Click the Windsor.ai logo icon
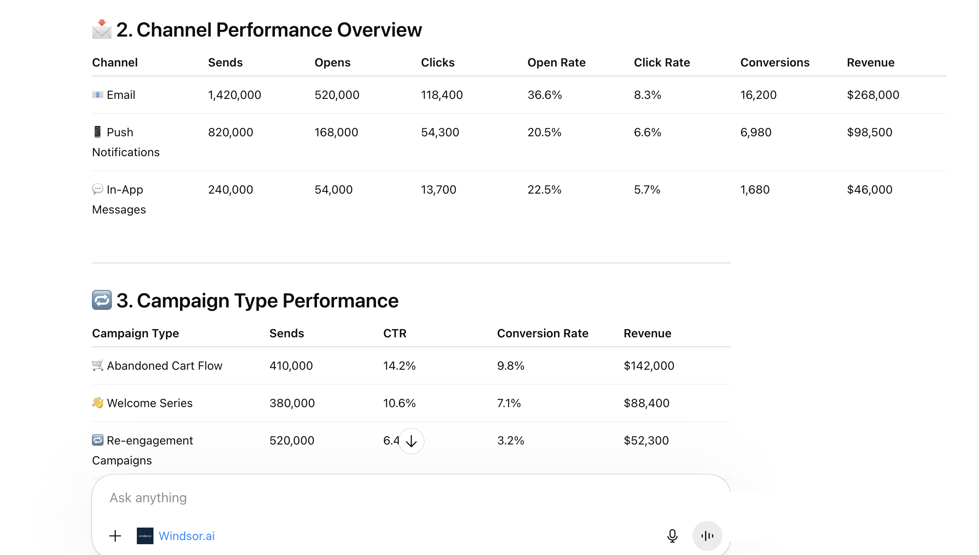Viewport: 979px width, 555px height. [x=145, y=536]
